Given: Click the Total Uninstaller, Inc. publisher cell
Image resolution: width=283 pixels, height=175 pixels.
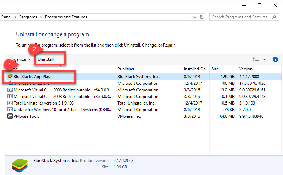Looking at the screenshot, I should click(136, 103).
